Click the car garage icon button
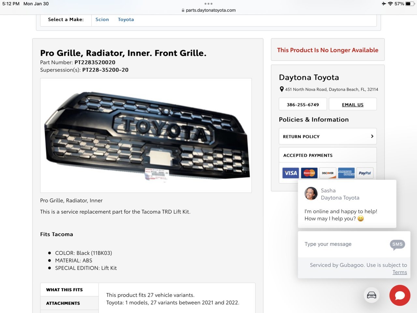Image resolution: width=417 pixels, height=313 pixels. click(371, 295)
